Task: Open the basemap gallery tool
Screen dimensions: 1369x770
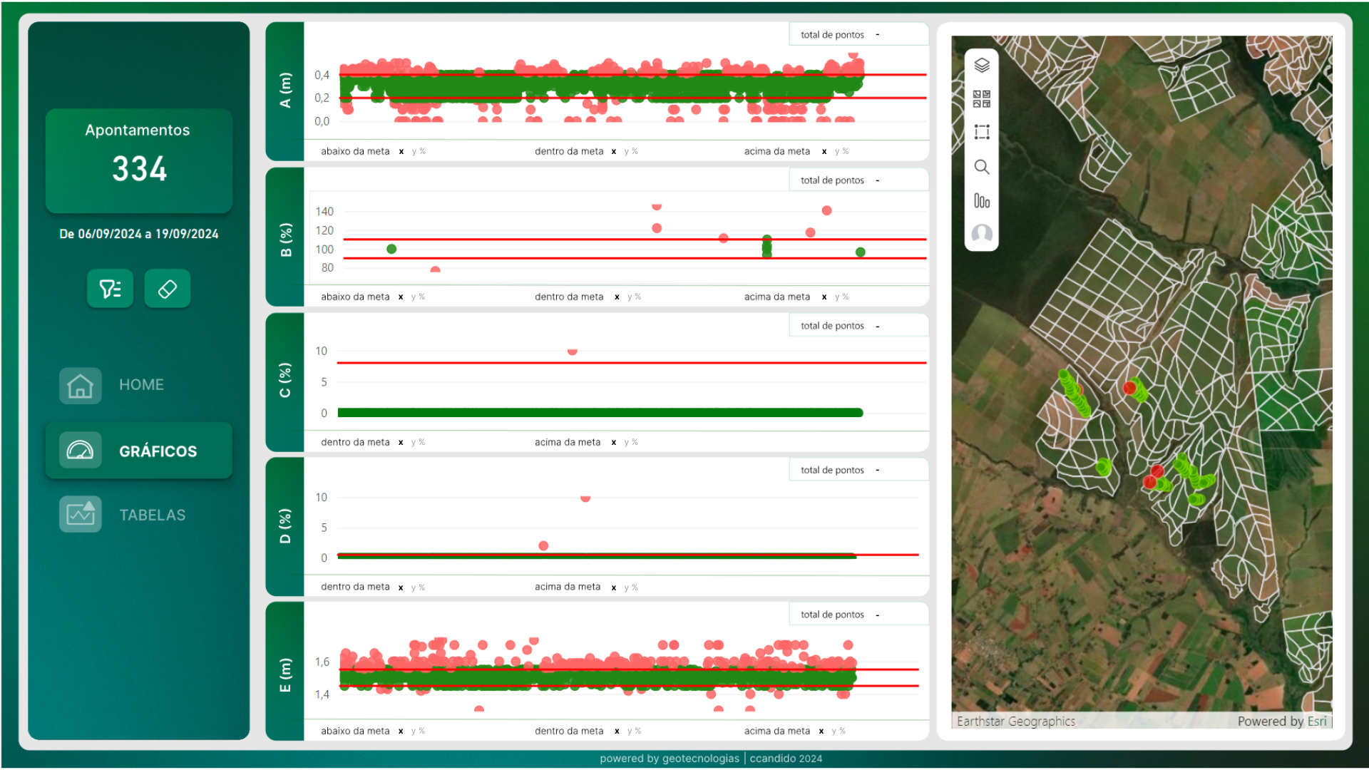Action: click(x=982, y=98)
